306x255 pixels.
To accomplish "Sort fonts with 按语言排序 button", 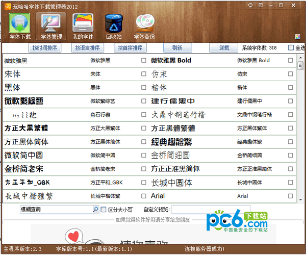I will tap(87, 48).
